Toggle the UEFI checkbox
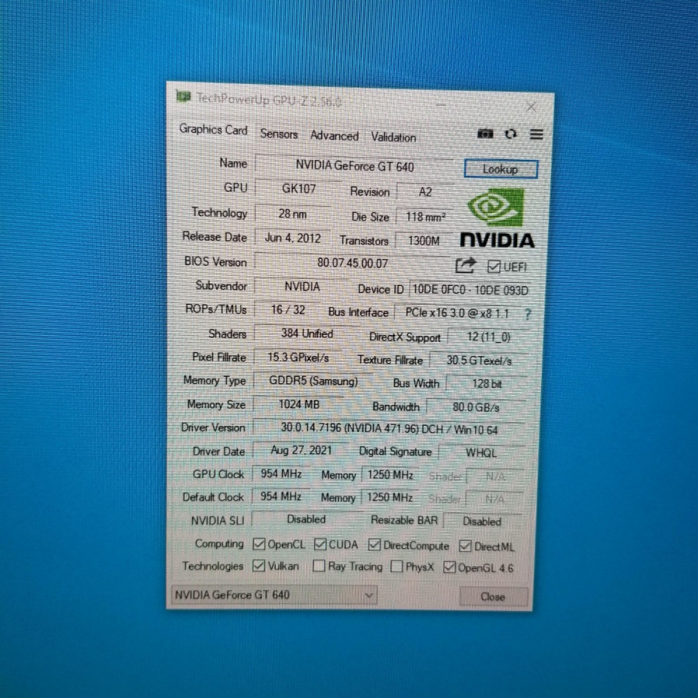The width and height of the screenshot is (698, 698). point(494,266)
